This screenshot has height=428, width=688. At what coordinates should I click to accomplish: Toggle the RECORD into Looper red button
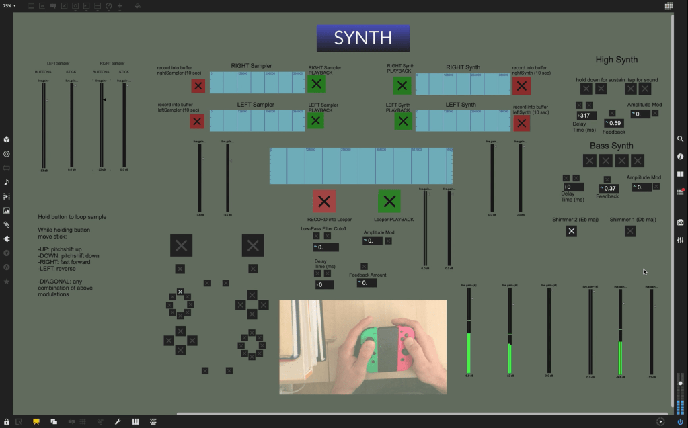(x=323, y=201)
